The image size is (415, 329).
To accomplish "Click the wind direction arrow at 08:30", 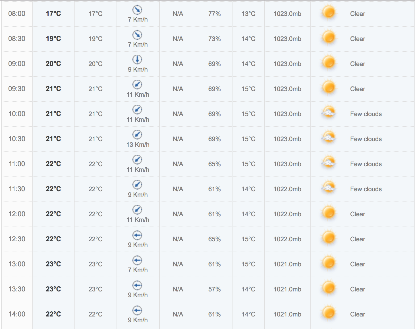I will tap(137, 35).
